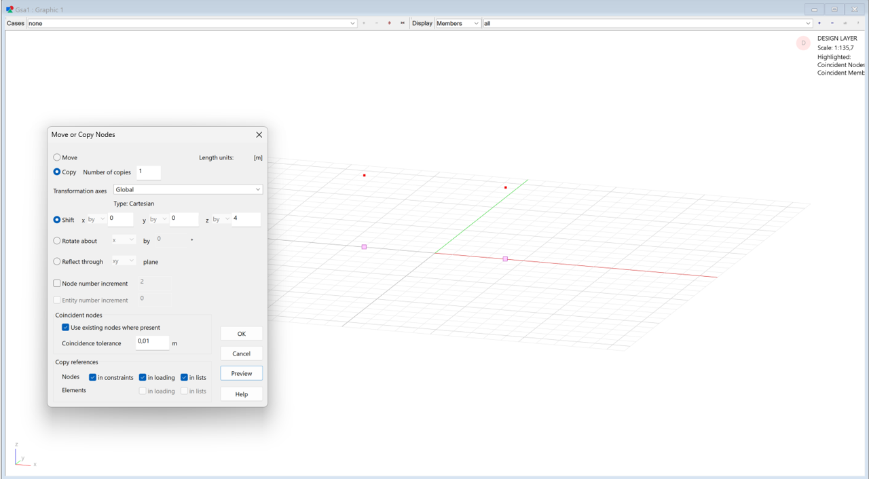Click the question mark icon in top-right toolbar
869x479 pixels.
click(x=858, y=23)
